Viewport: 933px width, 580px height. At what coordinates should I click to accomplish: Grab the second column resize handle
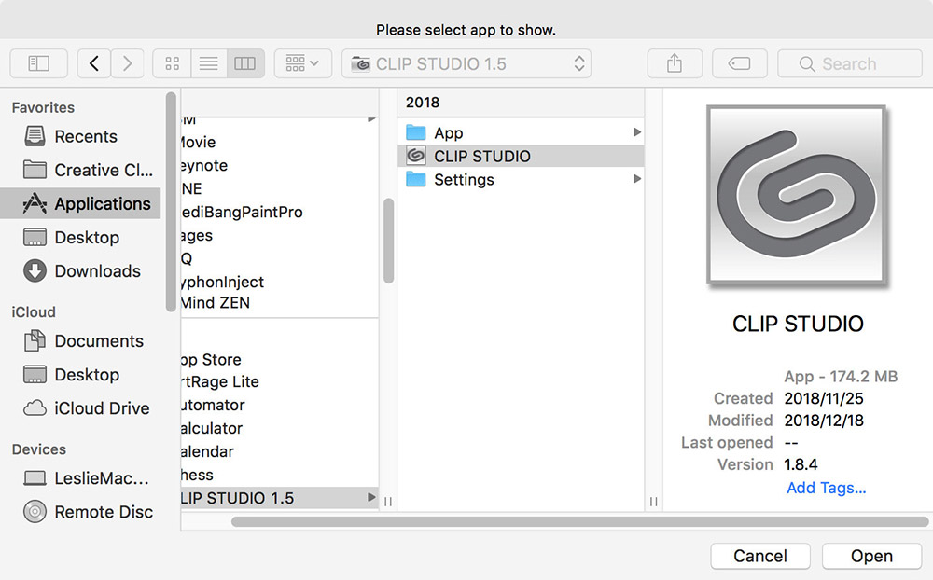pos(653,502)
